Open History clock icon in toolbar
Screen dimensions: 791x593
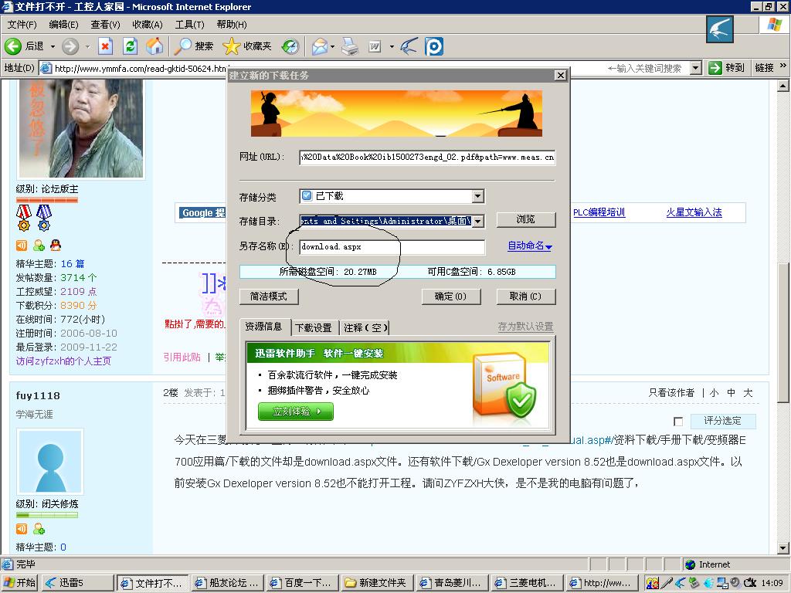coord(290,47)
